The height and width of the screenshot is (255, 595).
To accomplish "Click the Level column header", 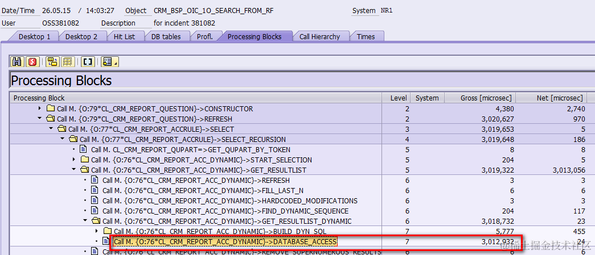I will pyautogui.click(x=396, y=98).
